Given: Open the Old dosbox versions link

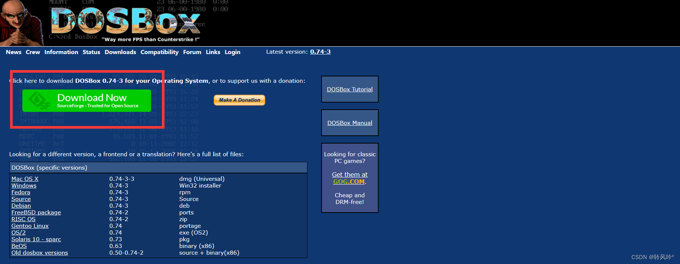Looking at the screenshot, I should click(x=40, y=253).
